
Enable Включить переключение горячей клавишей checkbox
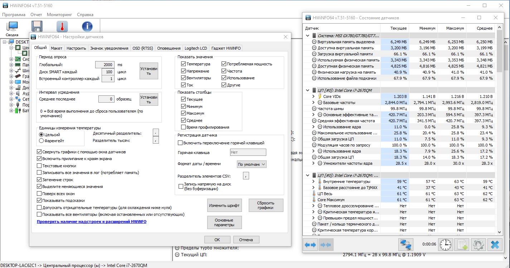(x=180, y=143)
